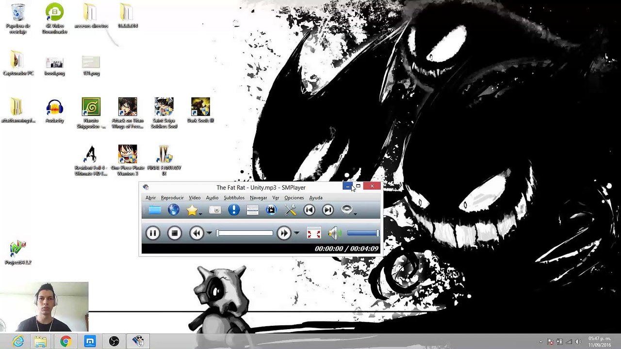Select the Attack on Titan Wings of Freedom shortcut
The width and height of the screenshot is (621, 349).
coord(128,113)
